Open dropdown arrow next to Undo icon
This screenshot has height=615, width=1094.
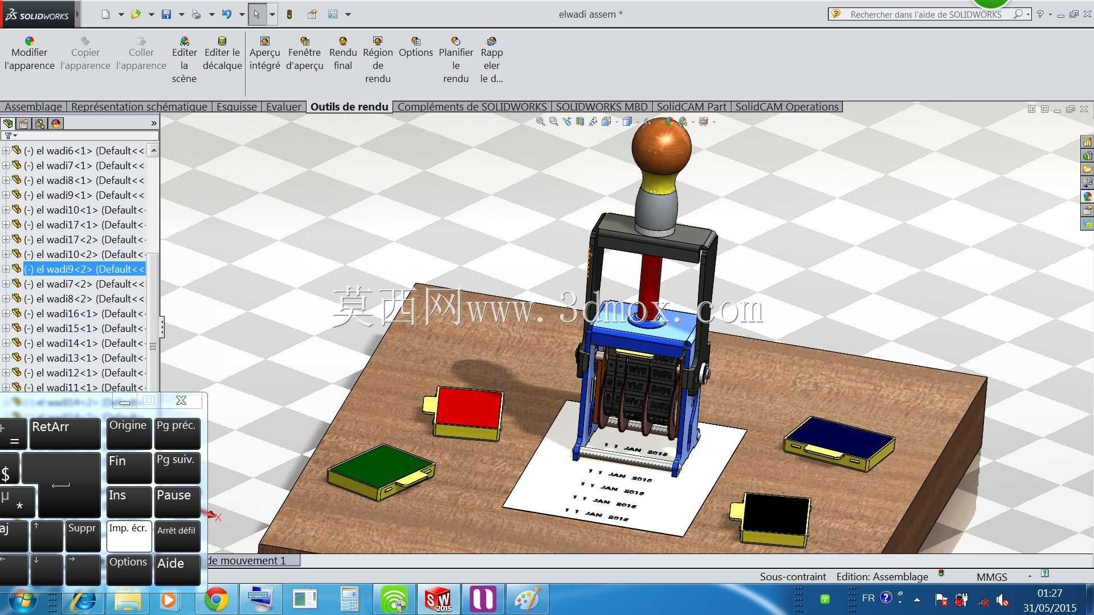tap(242, 14)
